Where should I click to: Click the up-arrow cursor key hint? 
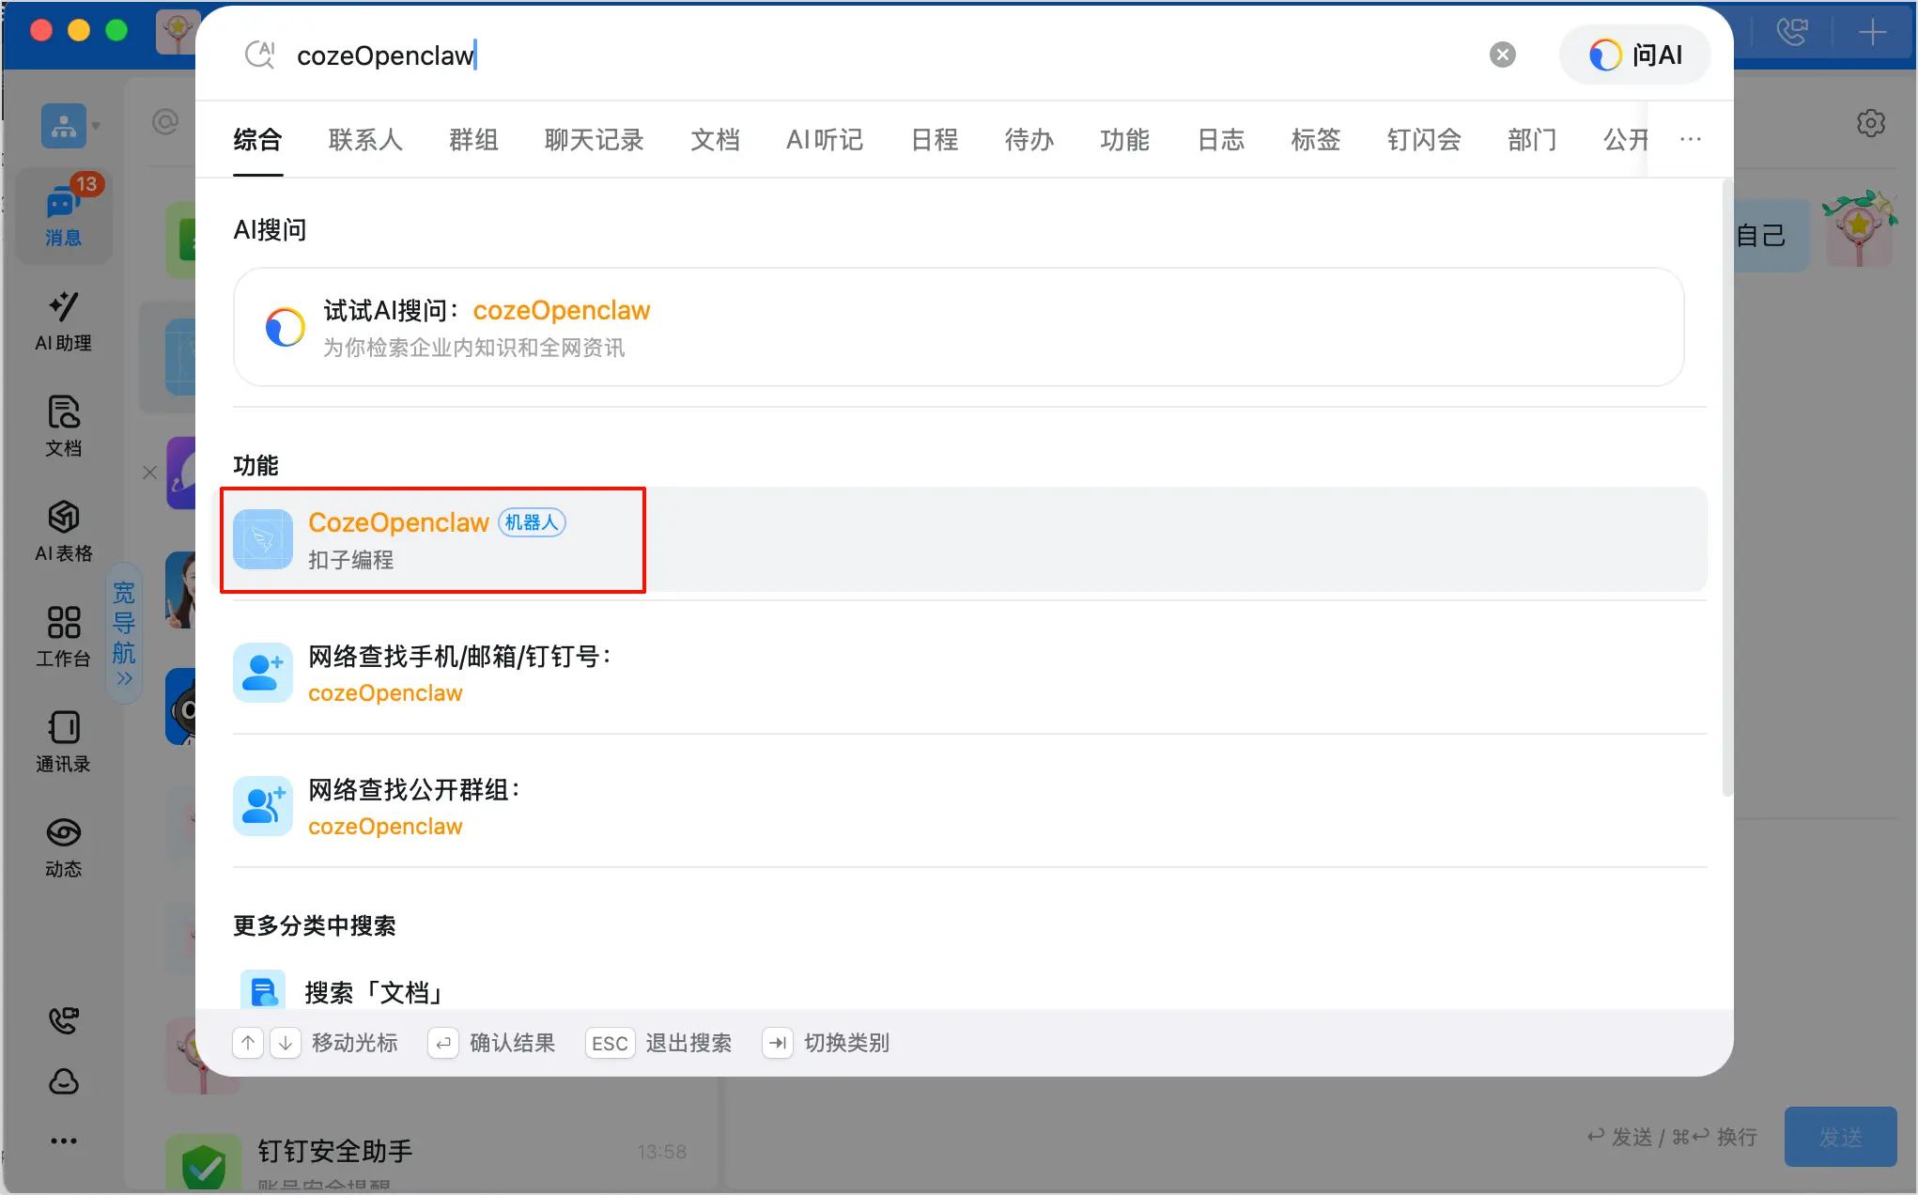pos(248,1043)
